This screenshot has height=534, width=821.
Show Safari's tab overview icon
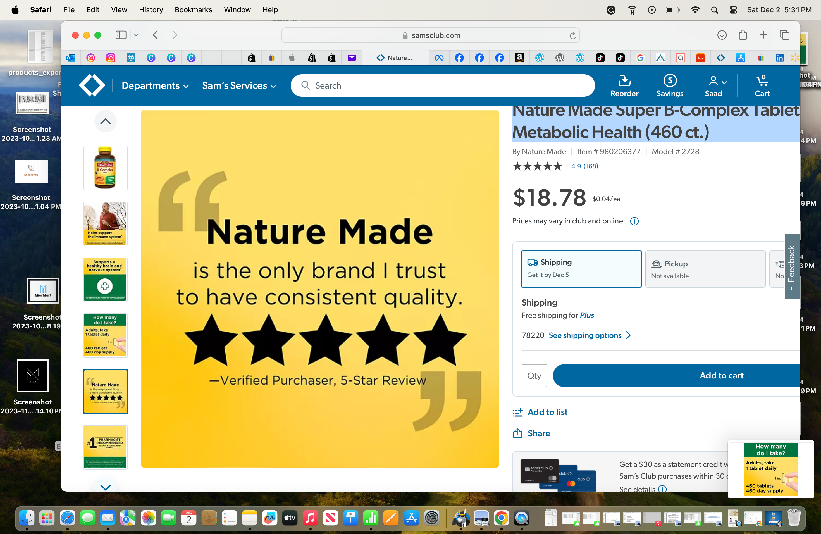784,35
